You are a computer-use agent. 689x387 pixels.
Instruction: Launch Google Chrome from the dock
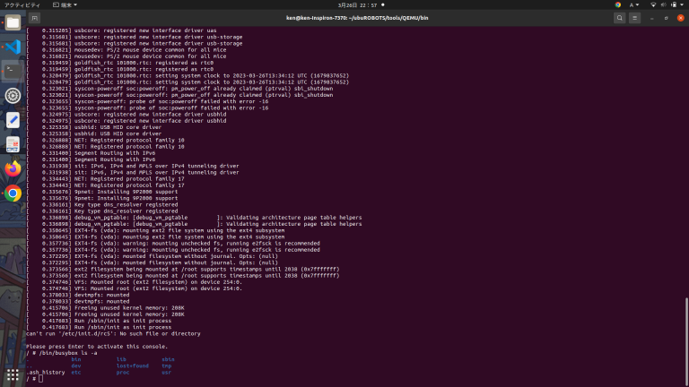coord(13,193)
